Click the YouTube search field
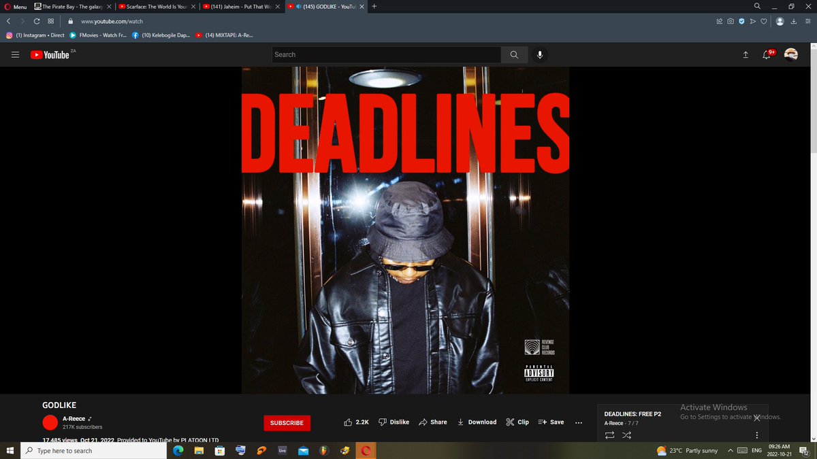817x459 pixels. 386,54
